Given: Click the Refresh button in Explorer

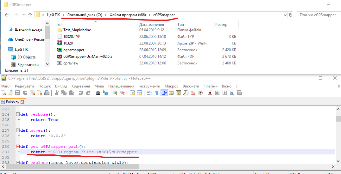Looking at the screenshot, I should point(291,15).
